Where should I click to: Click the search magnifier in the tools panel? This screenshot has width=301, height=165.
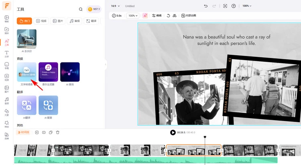pos(81,9)
